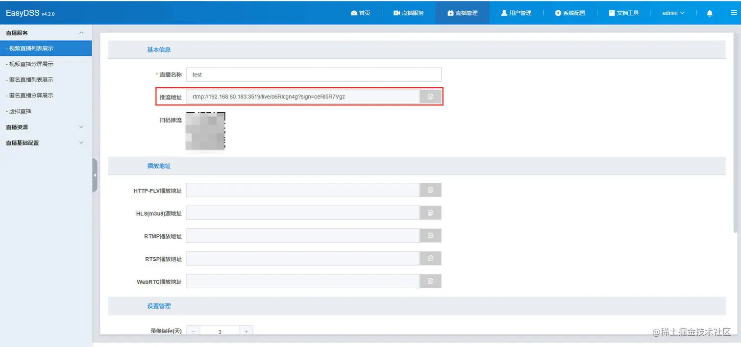The height and width of the screenshot is (347, 741).
Task: Copy the WebRTC播放地址
Action: pos(430,281)
